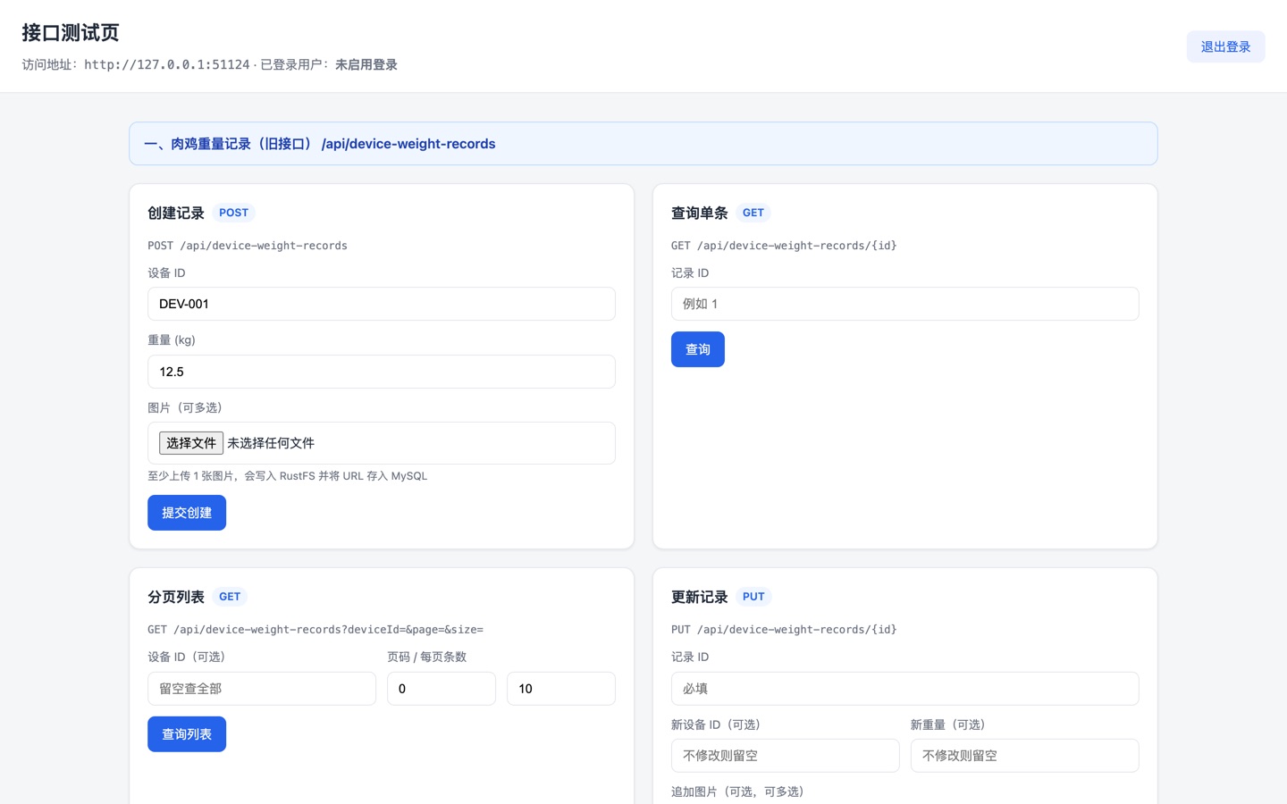1287x804 pixels.
Task: Click the GET badge beside 分页列表
Action: 230,597
